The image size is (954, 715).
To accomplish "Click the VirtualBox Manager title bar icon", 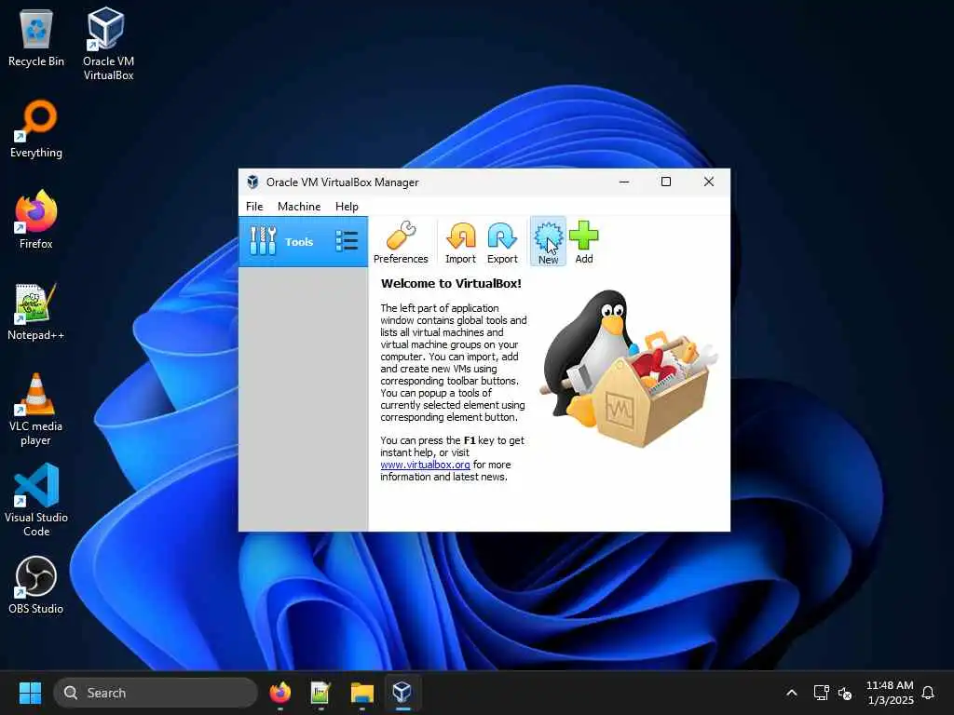I will pyautogui.click(x=252, y=182).
